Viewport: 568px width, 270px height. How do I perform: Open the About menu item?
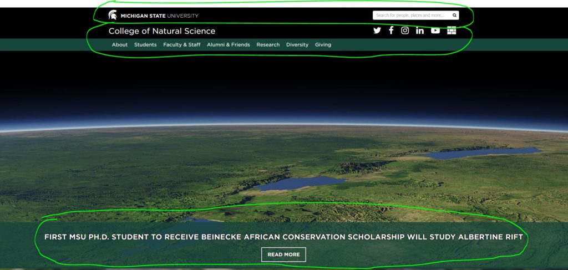coord(120,45)
